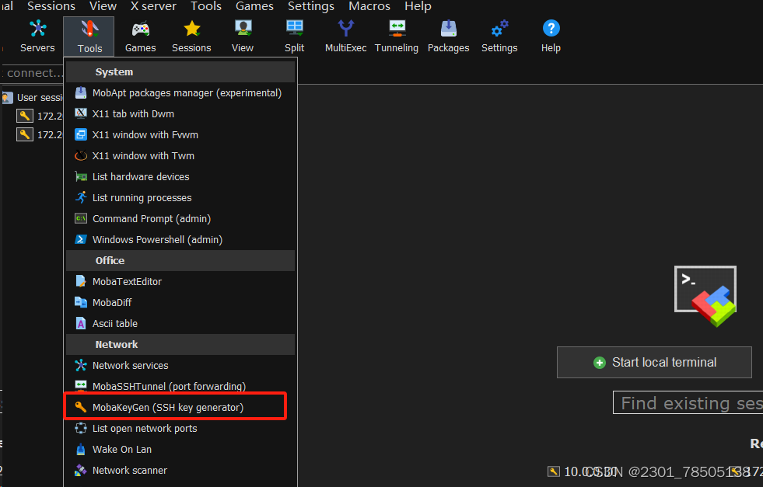This screenshot has height=487, width=763.
Task: Open the Games toolbar button
Action: pyautogui.click(x=140, y=37)
